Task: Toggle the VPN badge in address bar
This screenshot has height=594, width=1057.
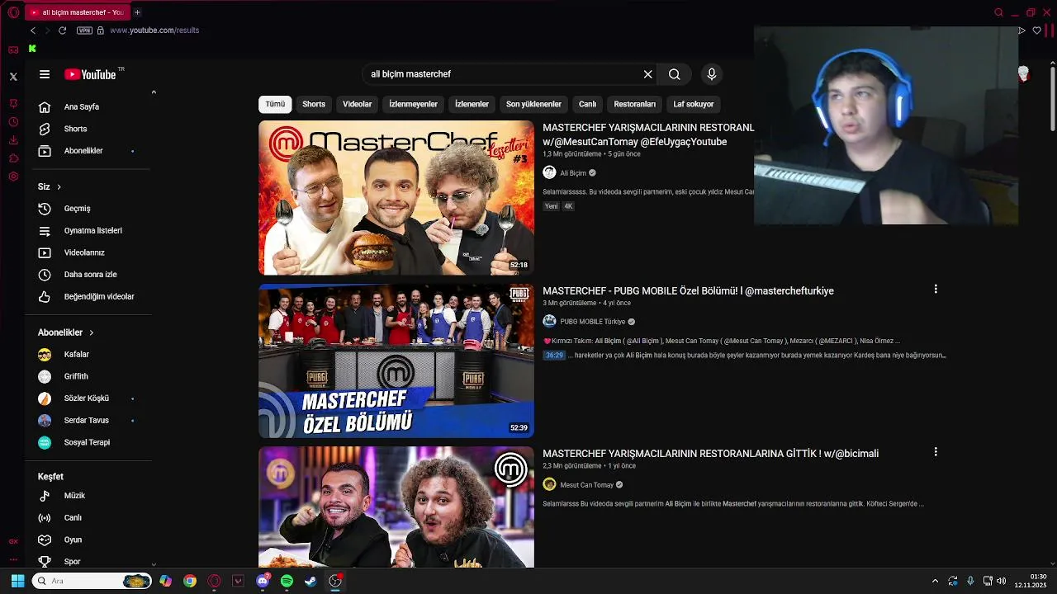Action: click(84, 31)
